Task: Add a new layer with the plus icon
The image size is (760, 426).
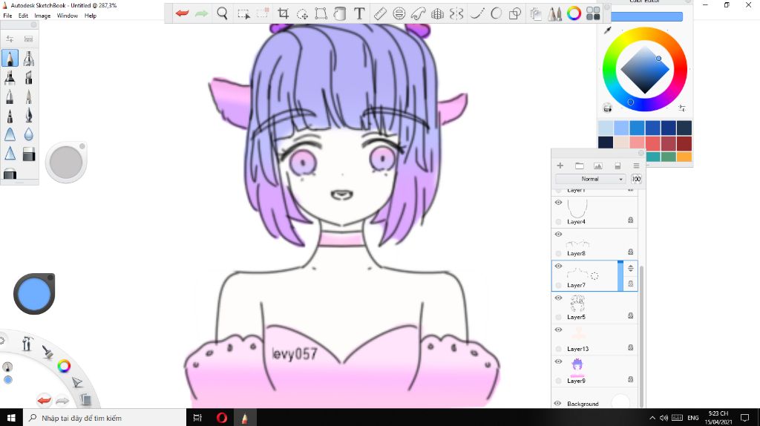Action: 560,166
